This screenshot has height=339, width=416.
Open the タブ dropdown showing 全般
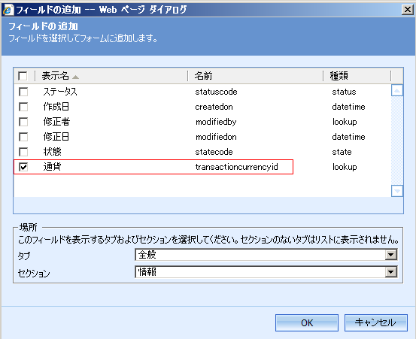coord(266,255)
